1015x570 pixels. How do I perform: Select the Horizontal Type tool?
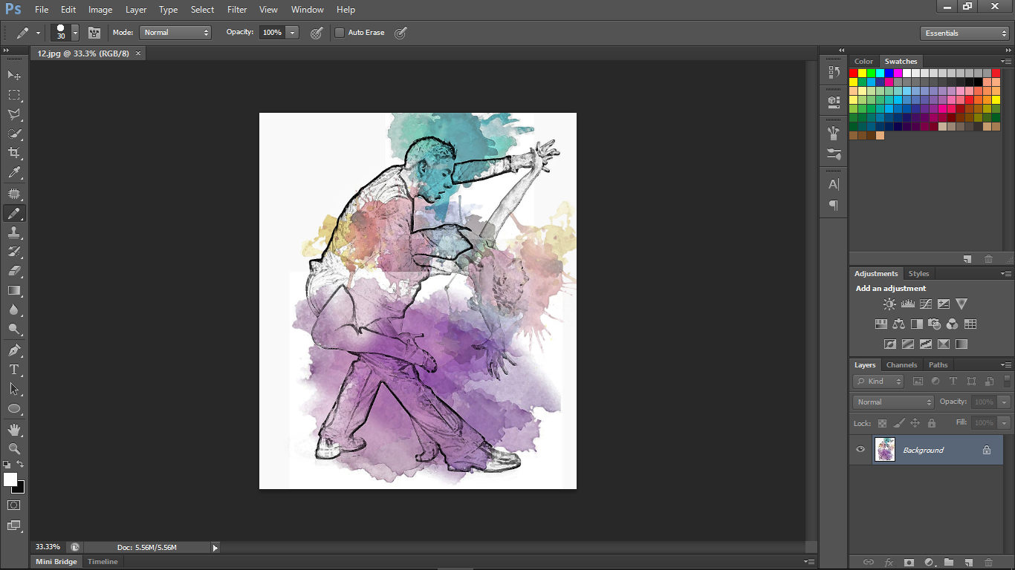14,370
